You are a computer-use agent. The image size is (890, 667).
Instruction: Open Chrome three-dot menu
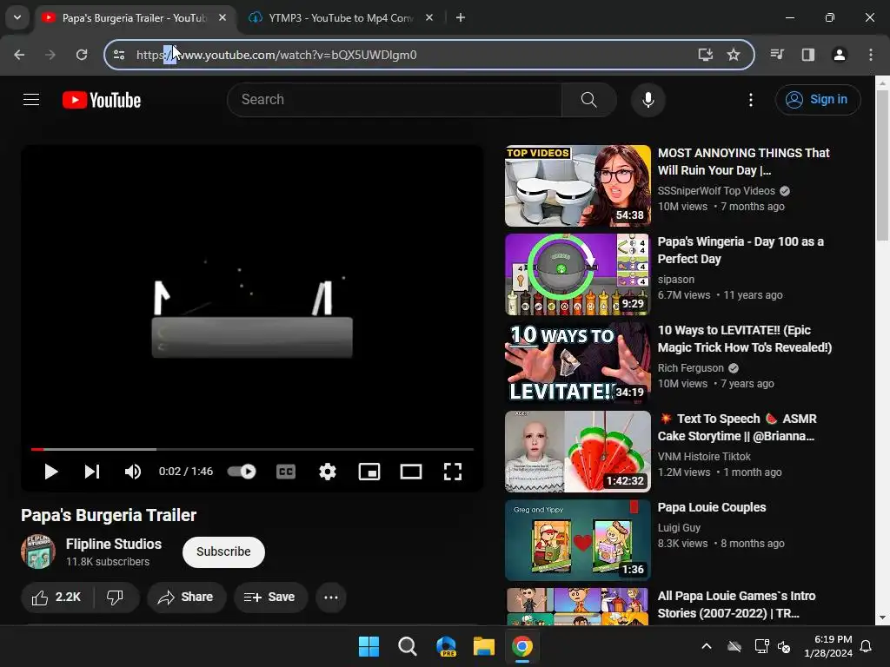coord(871,55)
